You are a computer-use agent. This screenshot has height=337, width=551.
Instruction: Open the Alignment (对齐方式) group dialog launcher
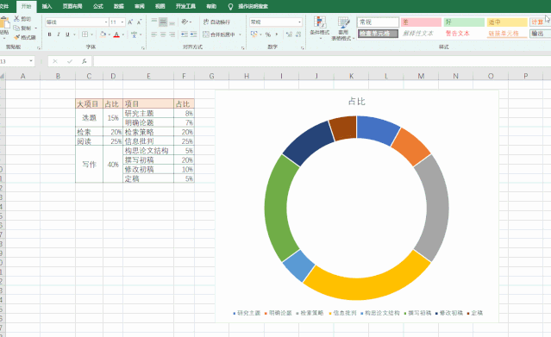[243, 47]
